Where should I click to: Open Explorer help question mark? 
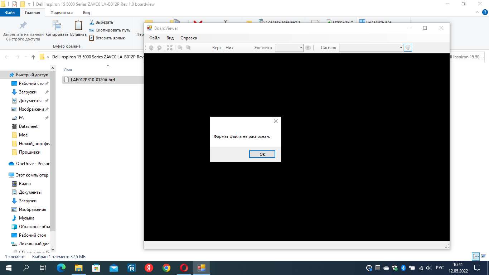click(484, 13)
